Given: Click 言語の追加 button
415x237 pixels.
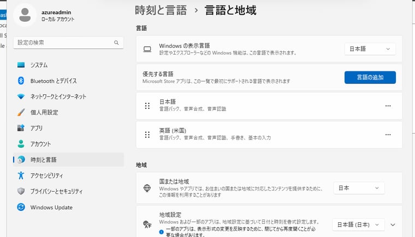Looking at the screenshot, I should pos(370,77).
